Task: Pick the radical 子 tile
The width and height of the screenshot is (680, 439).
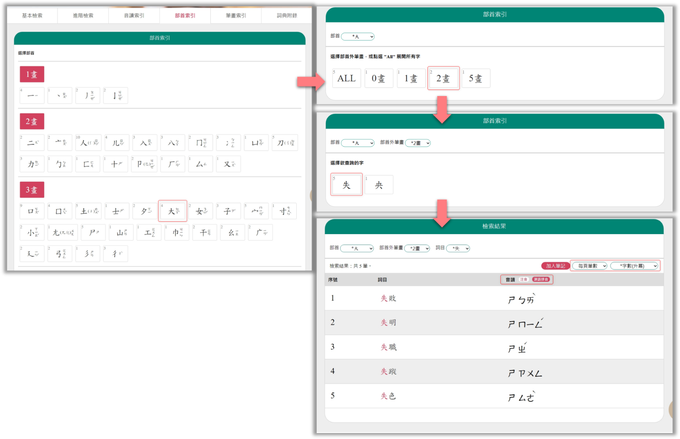Action: [229, 211]
